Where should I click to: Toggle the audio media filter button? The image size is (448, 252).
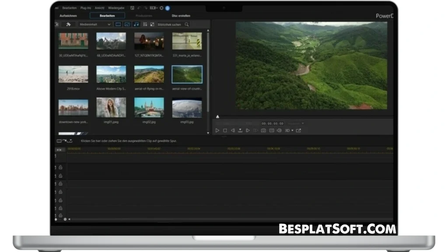[x=136, y=24]
